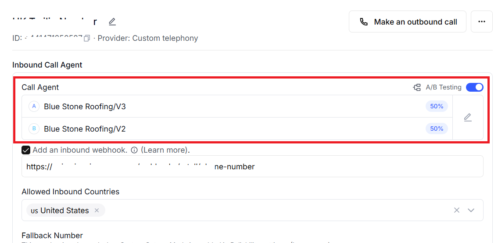Screen dimensions: 498x243
Task: Click the Fallback Number label
Action: pyautogui.click(x=52, y=236)
